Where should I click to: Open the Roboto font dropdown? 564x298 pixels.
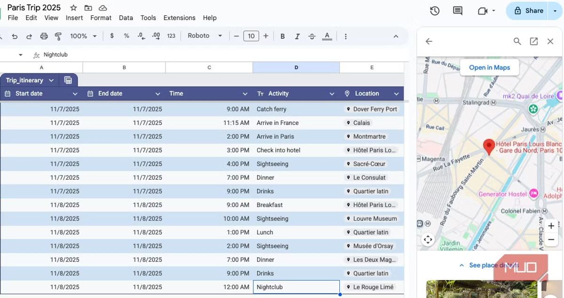point(205,36)
